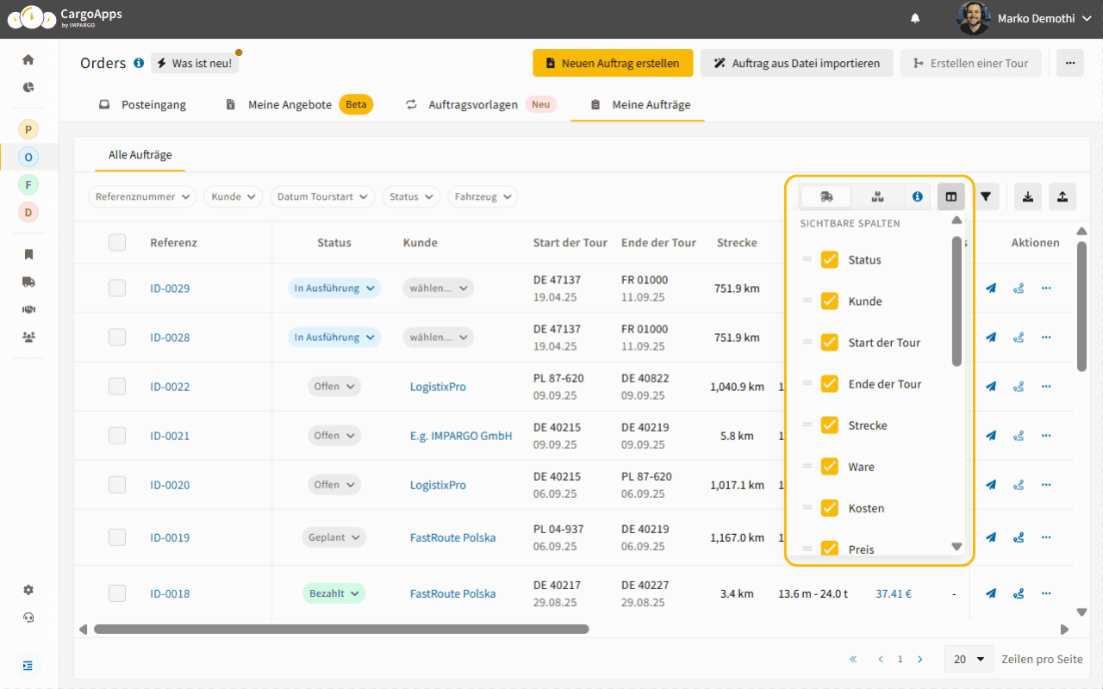The height and width of the screenshot is (689, 1103).
Task: Send order ID-0018 via the paper plane icon
Action: pyautogui.click(x=990, y=593)
